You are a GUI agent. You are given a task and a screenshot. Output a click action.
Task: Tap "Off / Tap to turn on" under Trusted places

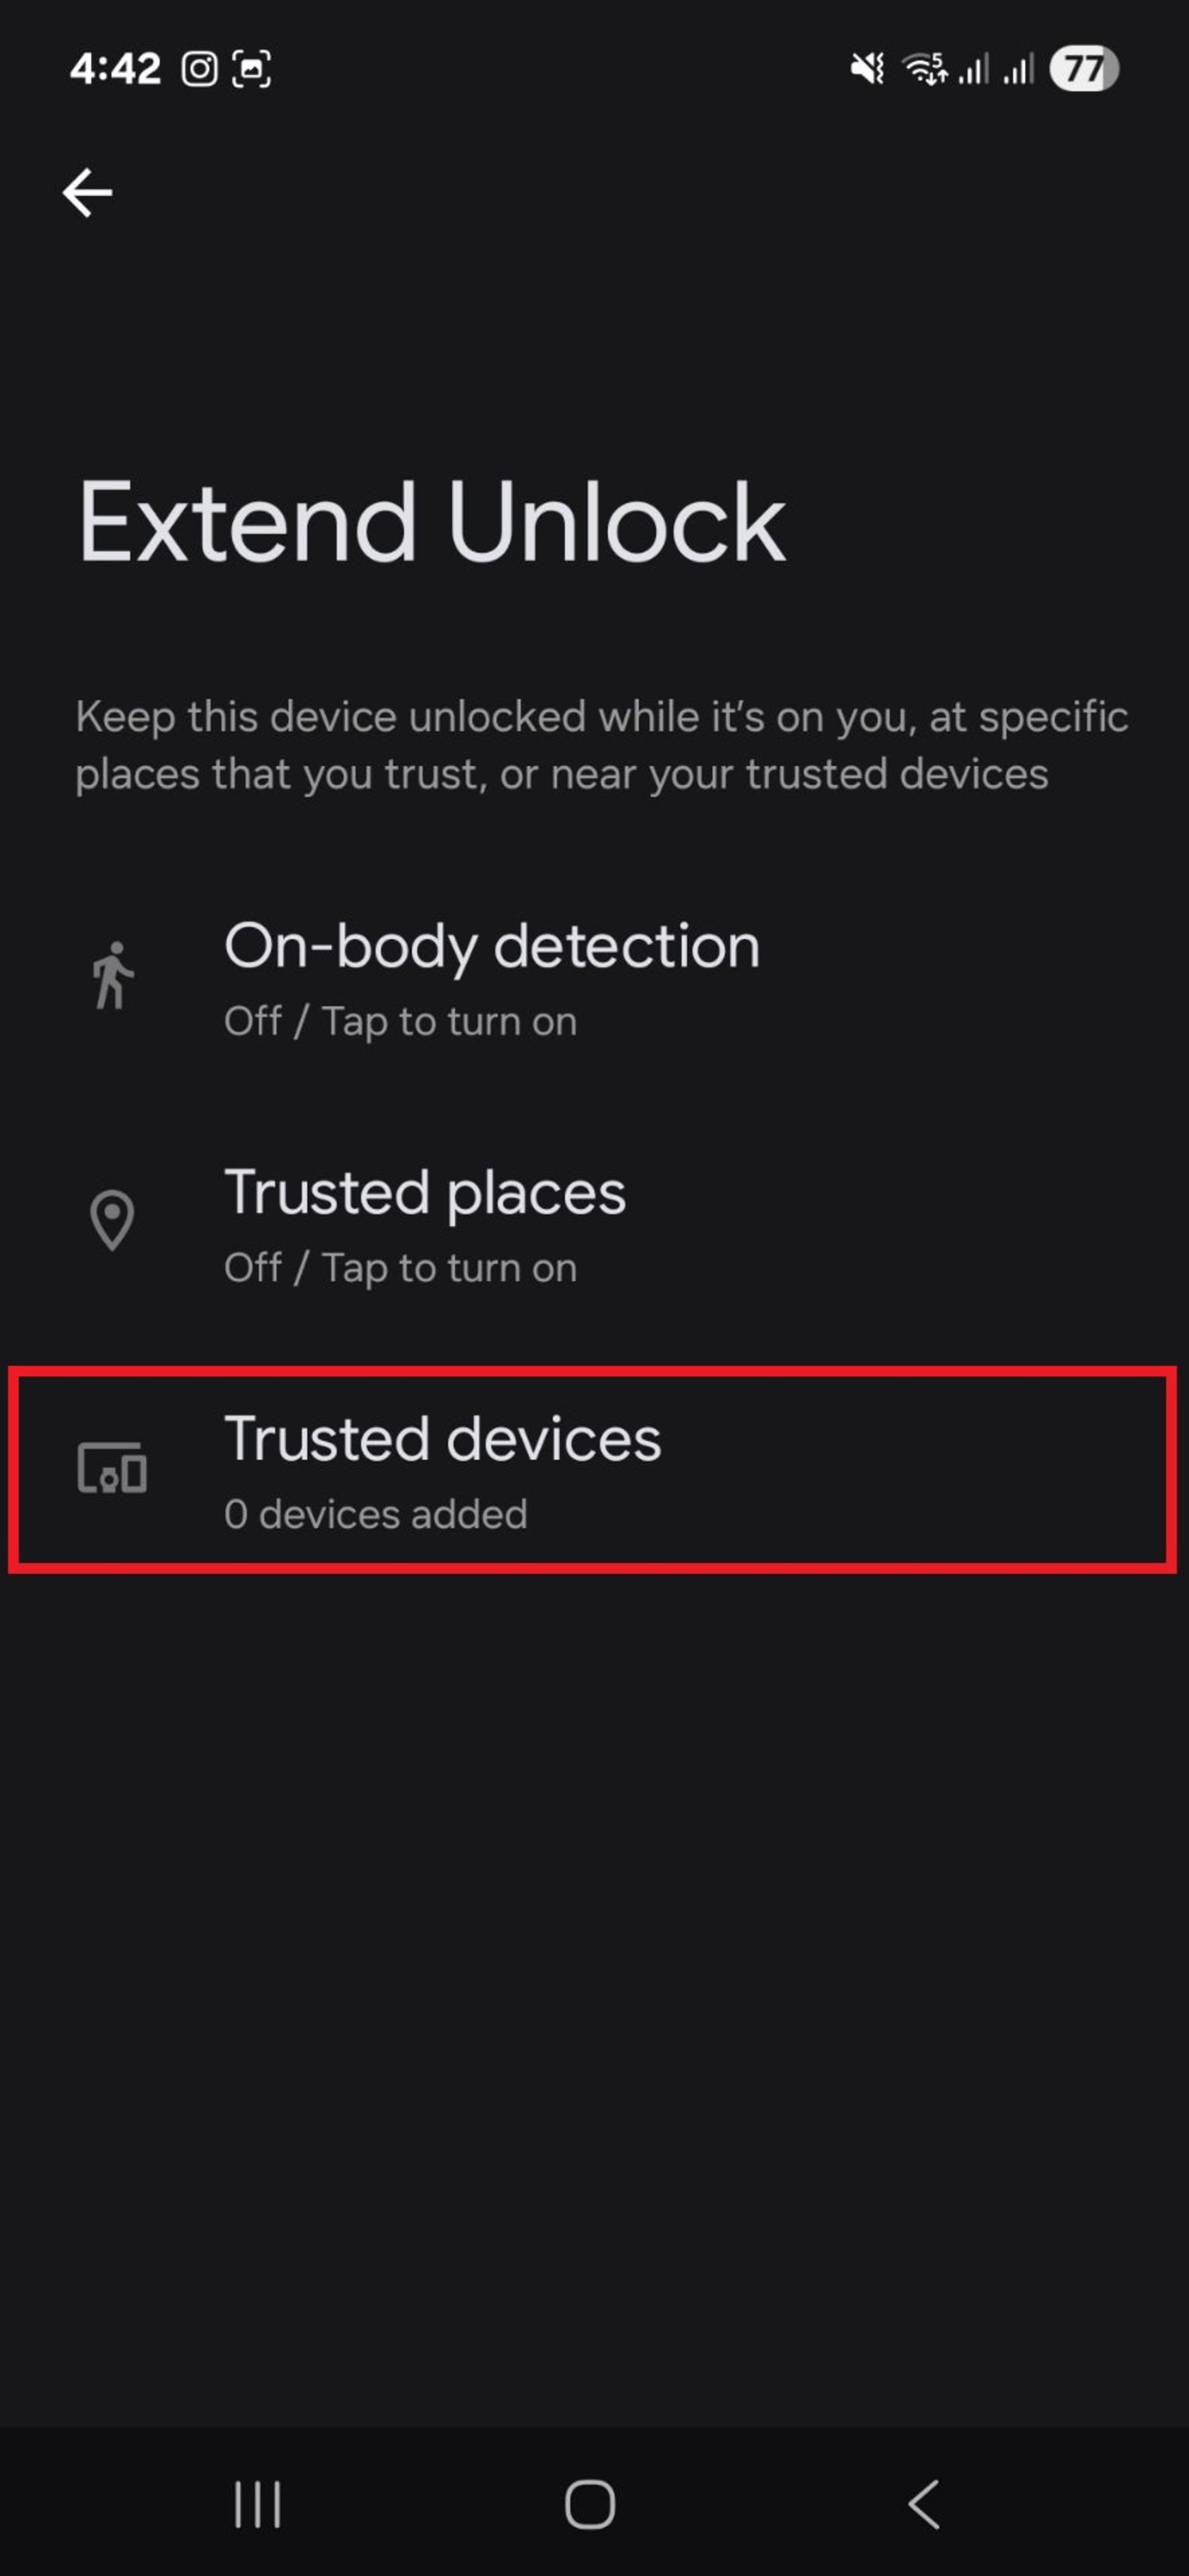400,1268
